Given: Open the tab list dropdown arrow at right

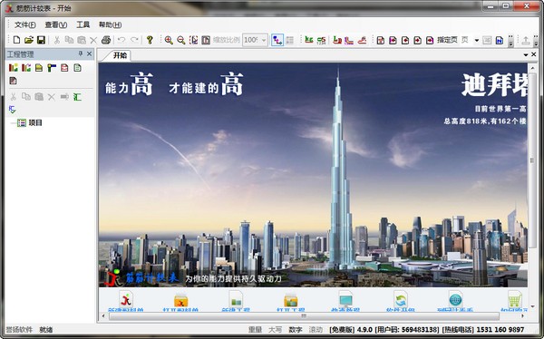Looking at the screenshot, I should [526, 54].
